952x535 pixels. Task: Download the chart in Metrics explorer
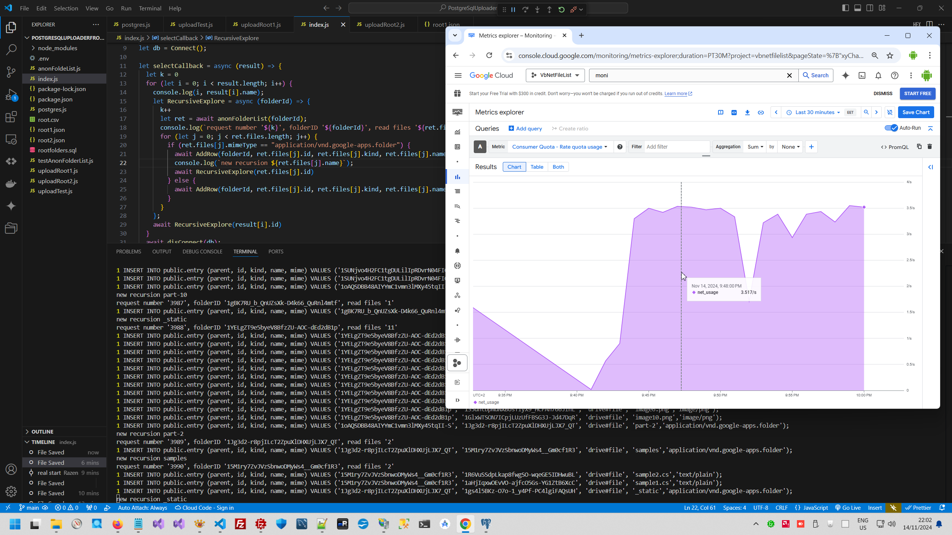[747, 112]
